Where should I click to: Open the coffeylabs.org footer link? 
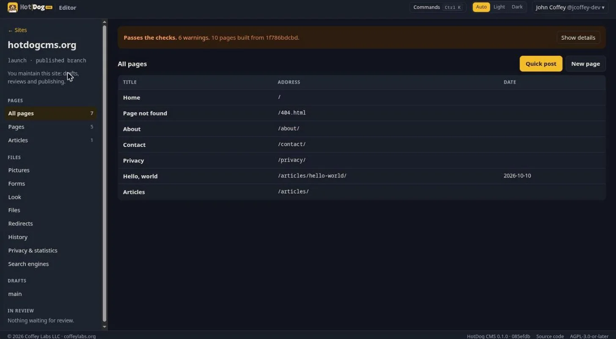click(x=80, y=336)
